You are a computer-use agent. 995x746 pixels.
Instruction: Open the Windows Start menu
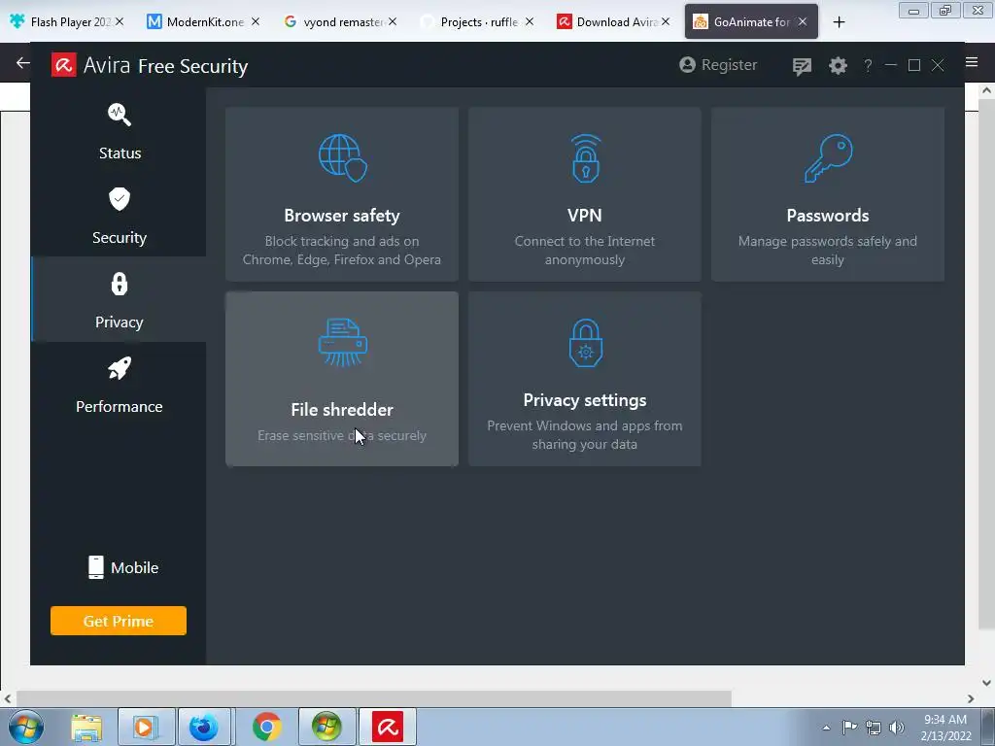(x=26, y=727)
